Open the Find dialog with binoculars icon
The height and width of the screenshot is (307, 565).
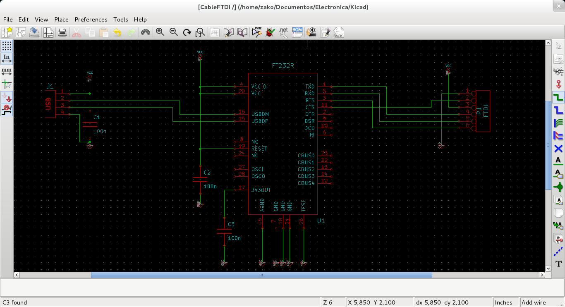coord(146,32)
